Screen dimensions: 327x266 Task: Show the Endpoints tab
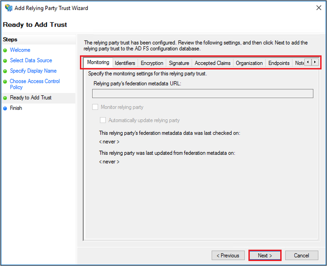tap(279, 63)
